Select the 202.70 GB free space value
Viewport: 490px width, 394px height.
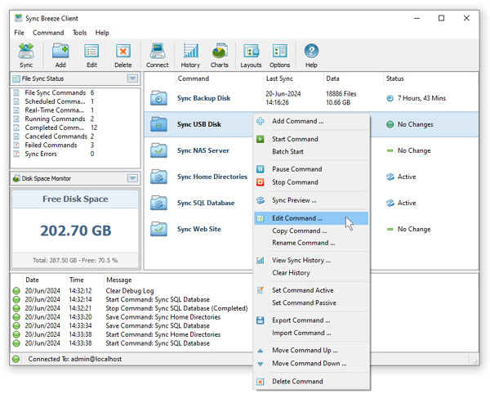(x=76, y=231)
